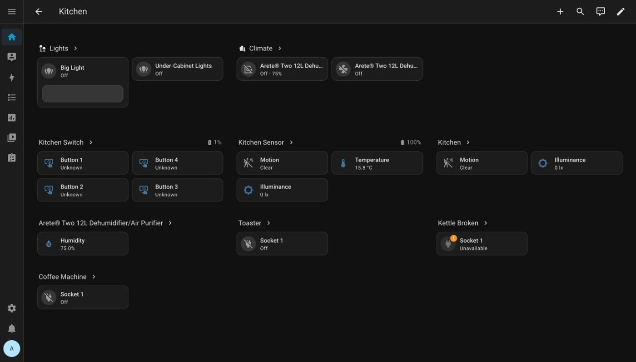Image resolution: width=636 pixels, height=362 pixels.
Task: Adjust the Big Light brightness slider
Action: [83, 94]
